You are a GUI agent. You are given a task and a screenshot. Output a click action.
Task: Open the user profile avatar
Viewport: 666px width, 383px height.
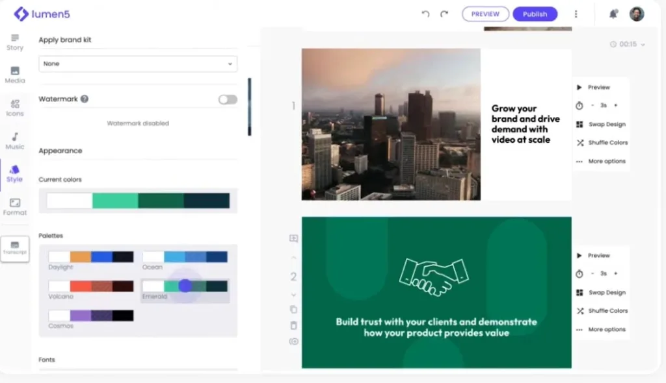pyautogui.click(x=636, y=14)
